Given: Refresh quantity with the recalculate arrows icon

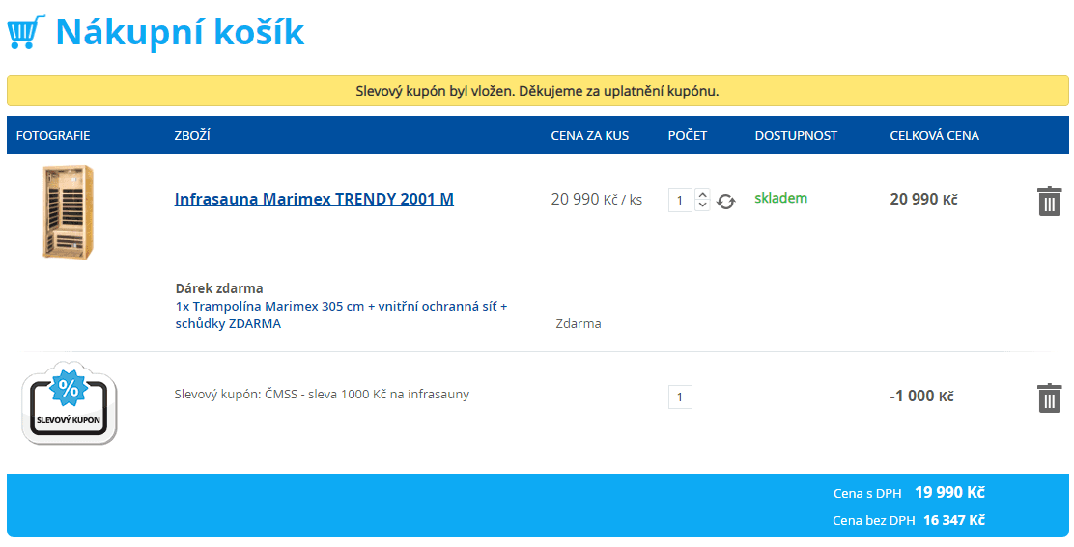Looking at the screenshot, I should point(726,202).
